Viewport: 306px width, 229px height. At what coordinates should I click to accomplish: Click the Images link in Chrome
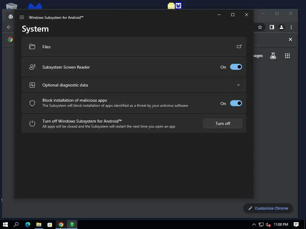258,56
